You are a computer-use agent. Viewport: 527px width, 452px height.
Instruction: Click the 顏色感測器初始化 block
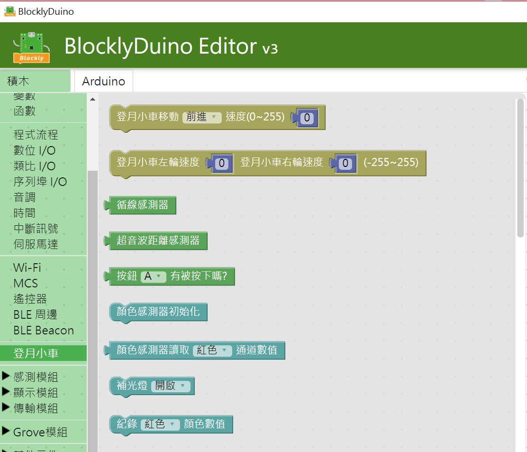[x=158, y=312]
